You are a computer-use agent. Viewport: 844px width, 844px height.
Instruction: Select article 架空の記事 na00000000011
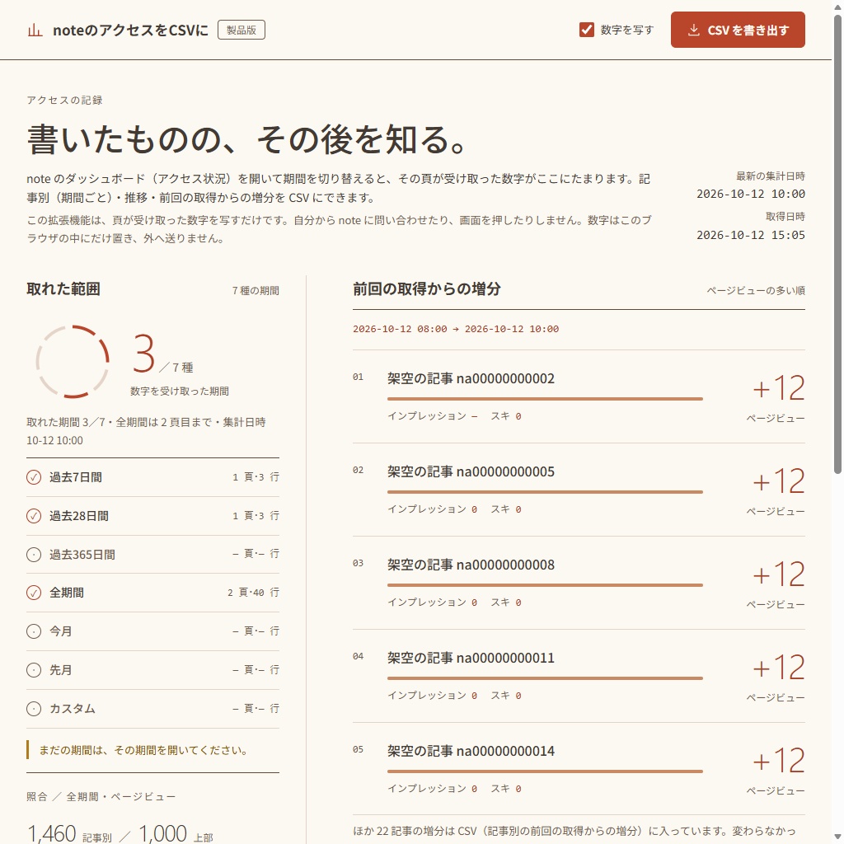tap(471, 659)
